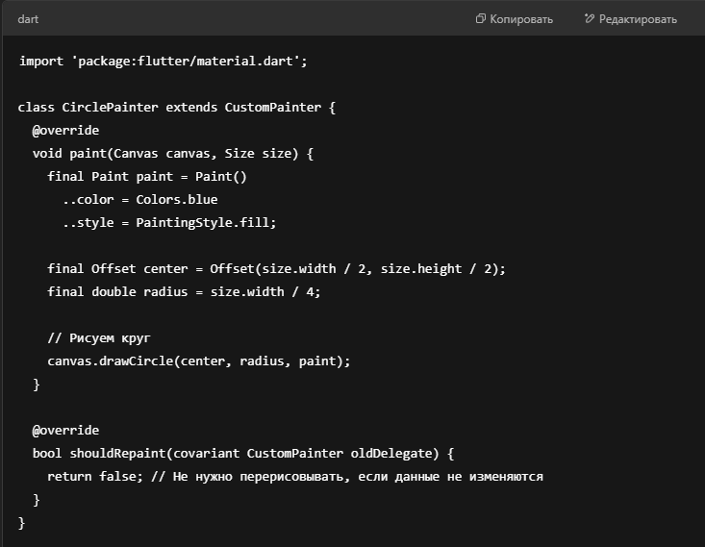Click the pencil edit icon
Viewport: 705px width, 547px height.
pos(589,19)
